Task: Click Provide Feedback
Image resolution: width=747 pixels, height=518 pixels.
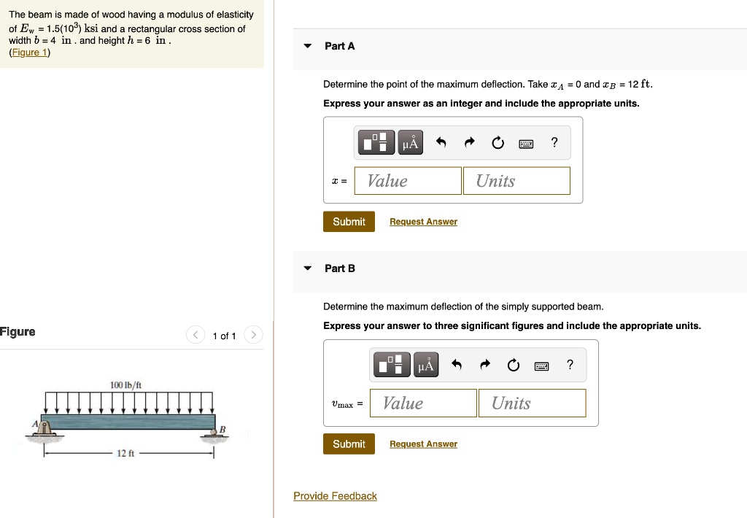Action: point(335,495)
